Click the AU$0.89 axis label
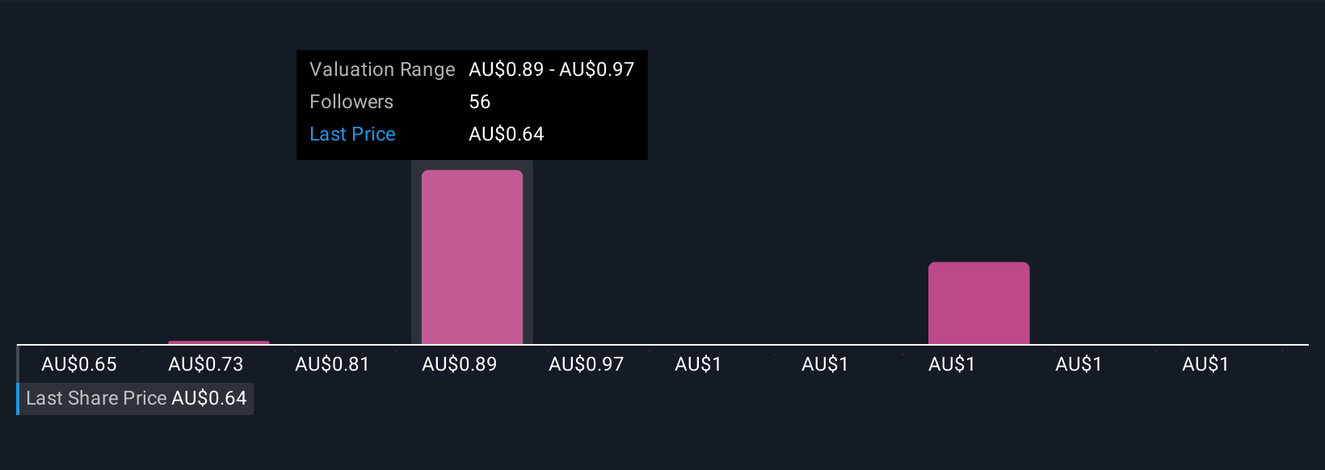 click(460, 364)
